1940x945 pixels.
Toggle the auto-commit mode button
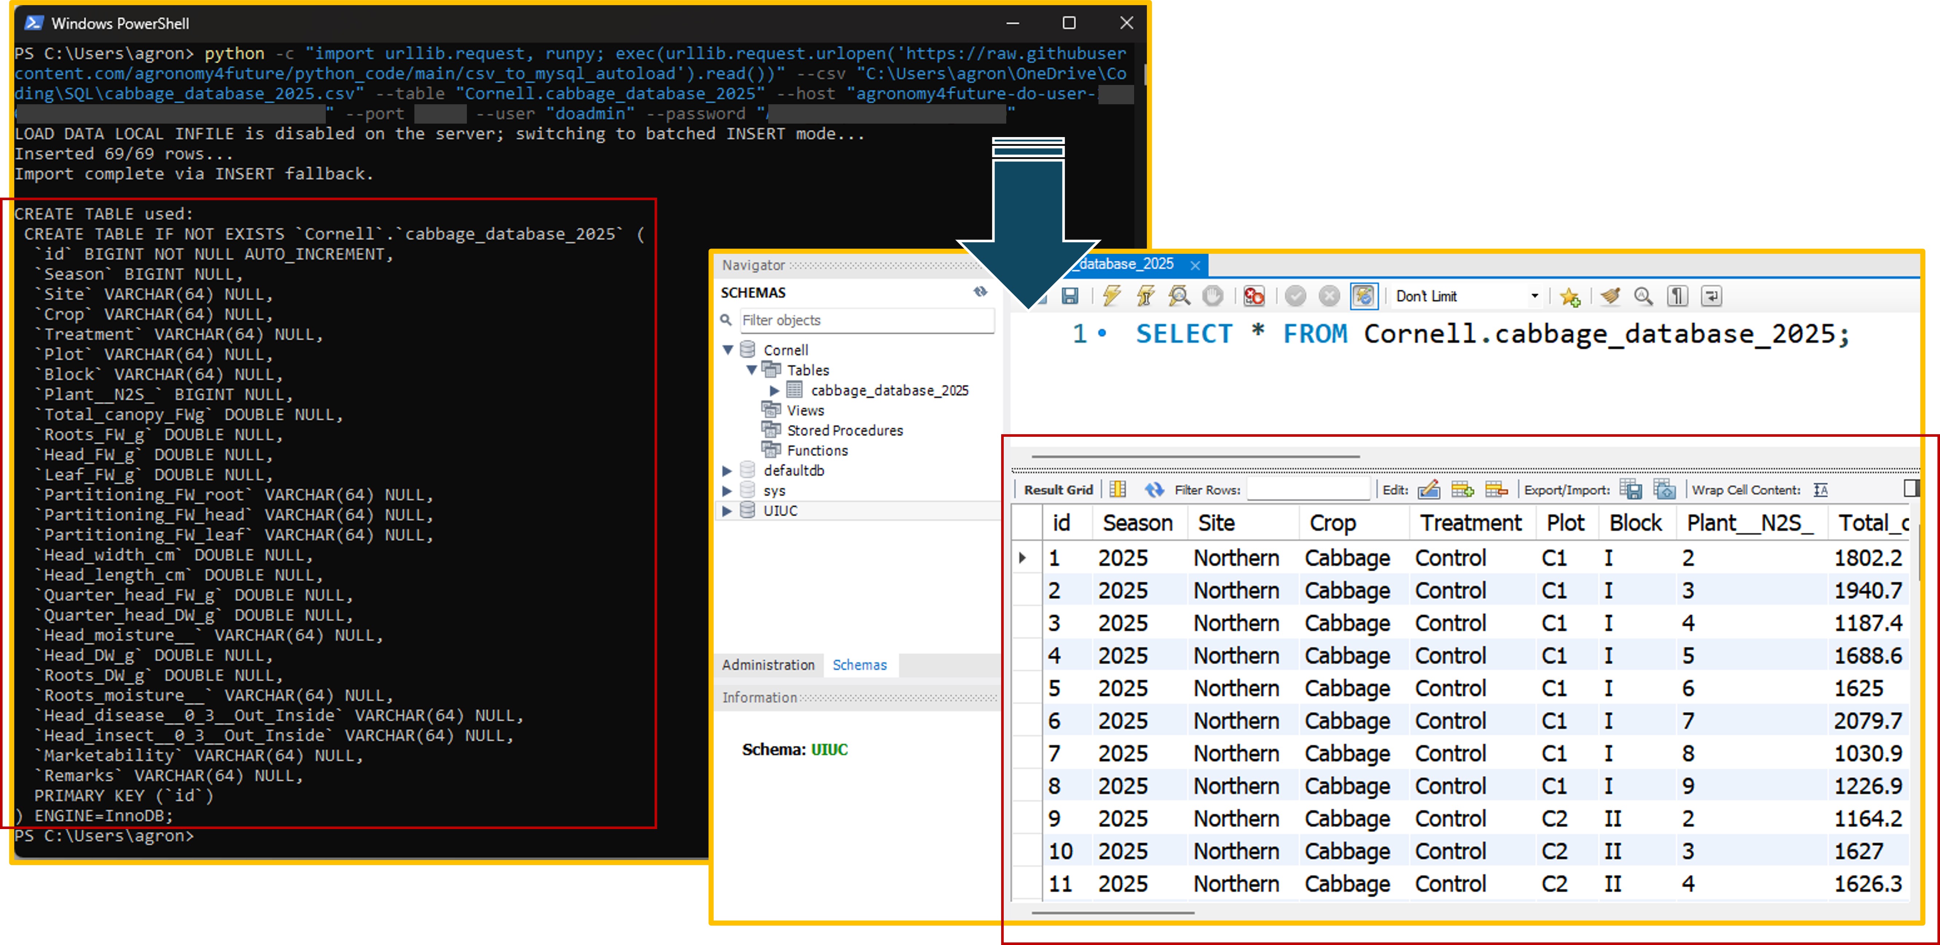tap(1363, 296)
